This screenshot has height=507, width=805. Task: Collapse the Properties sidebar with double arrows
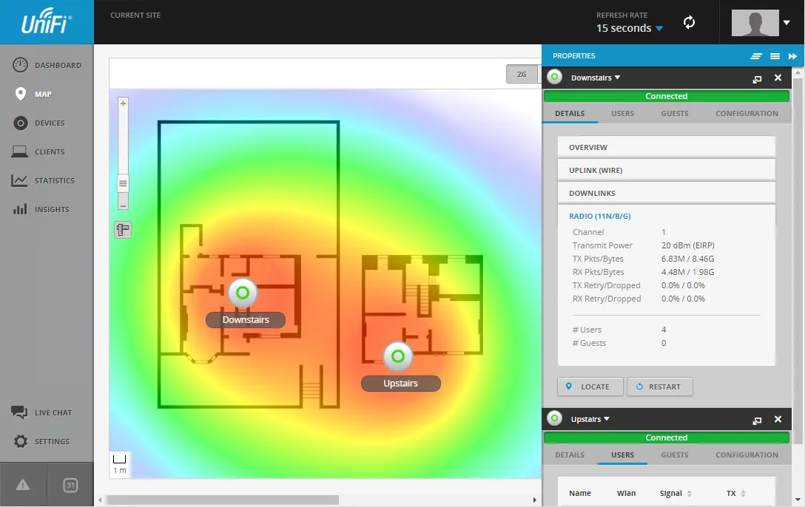pos(792,56)
